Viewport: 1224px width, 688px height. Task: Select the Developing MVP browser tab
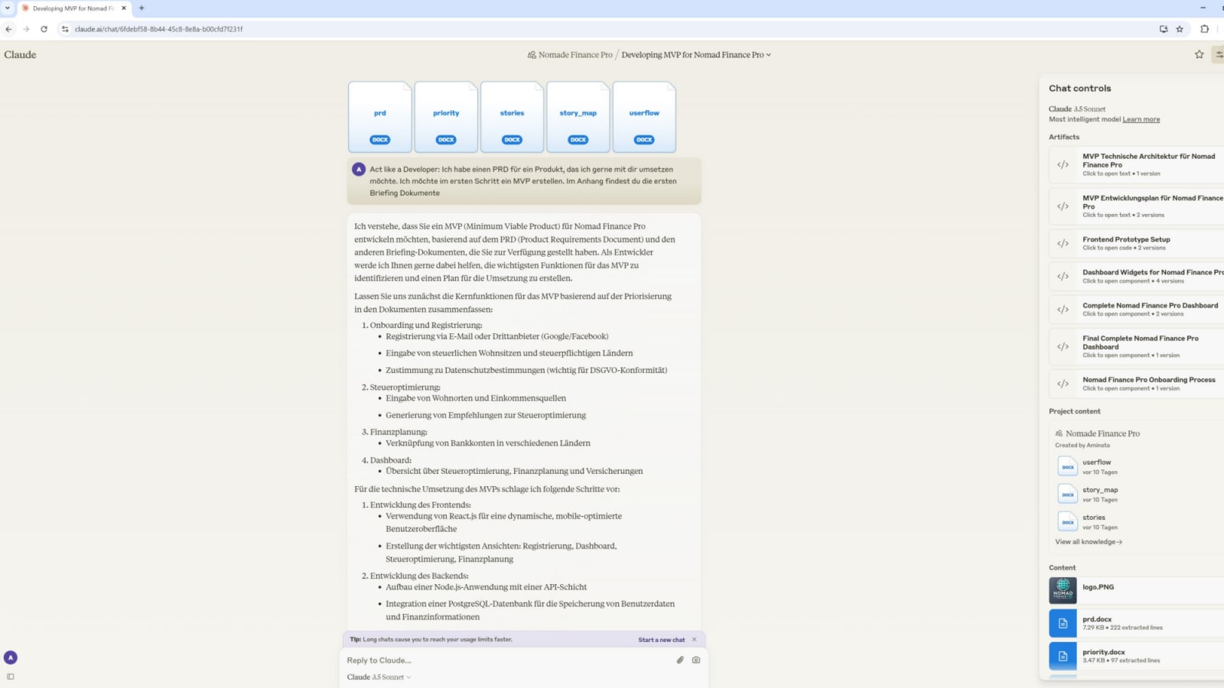(73, 8)
